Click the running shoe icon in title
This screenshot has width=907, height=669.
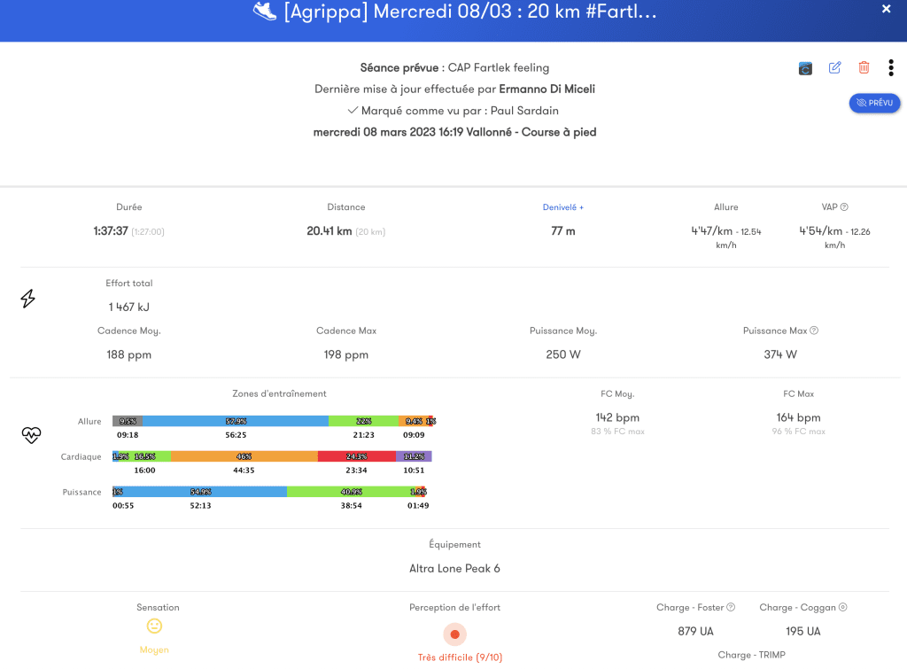pos(265,11)
